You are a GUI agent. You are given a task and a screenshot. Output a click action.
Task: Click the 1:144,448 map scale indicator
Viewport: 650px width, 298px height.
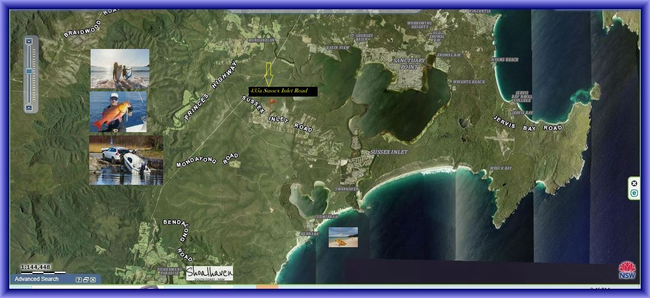(35, 267)
